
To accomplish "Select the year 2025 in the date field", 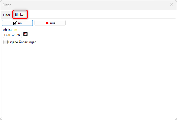I will pos(16,35).
